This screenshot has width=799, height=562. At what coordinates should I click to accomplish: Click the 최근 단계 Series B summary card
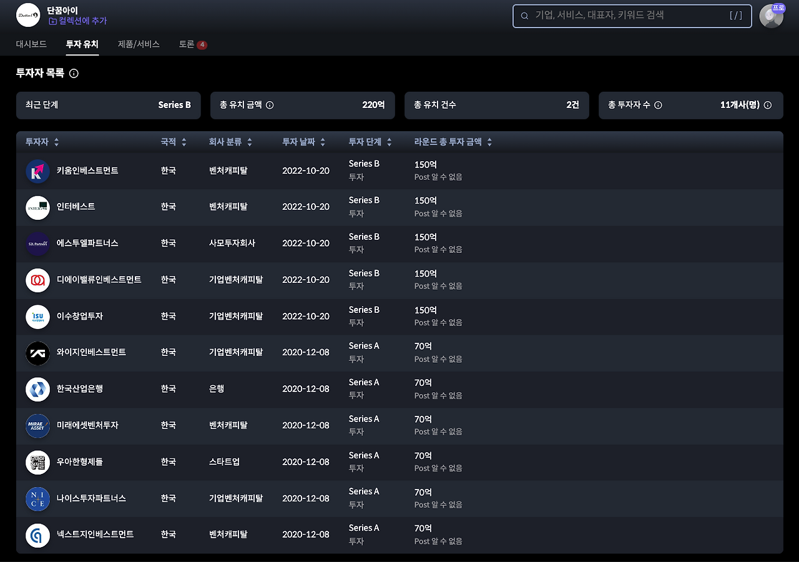pyautogui.click(x=109, y=105)
